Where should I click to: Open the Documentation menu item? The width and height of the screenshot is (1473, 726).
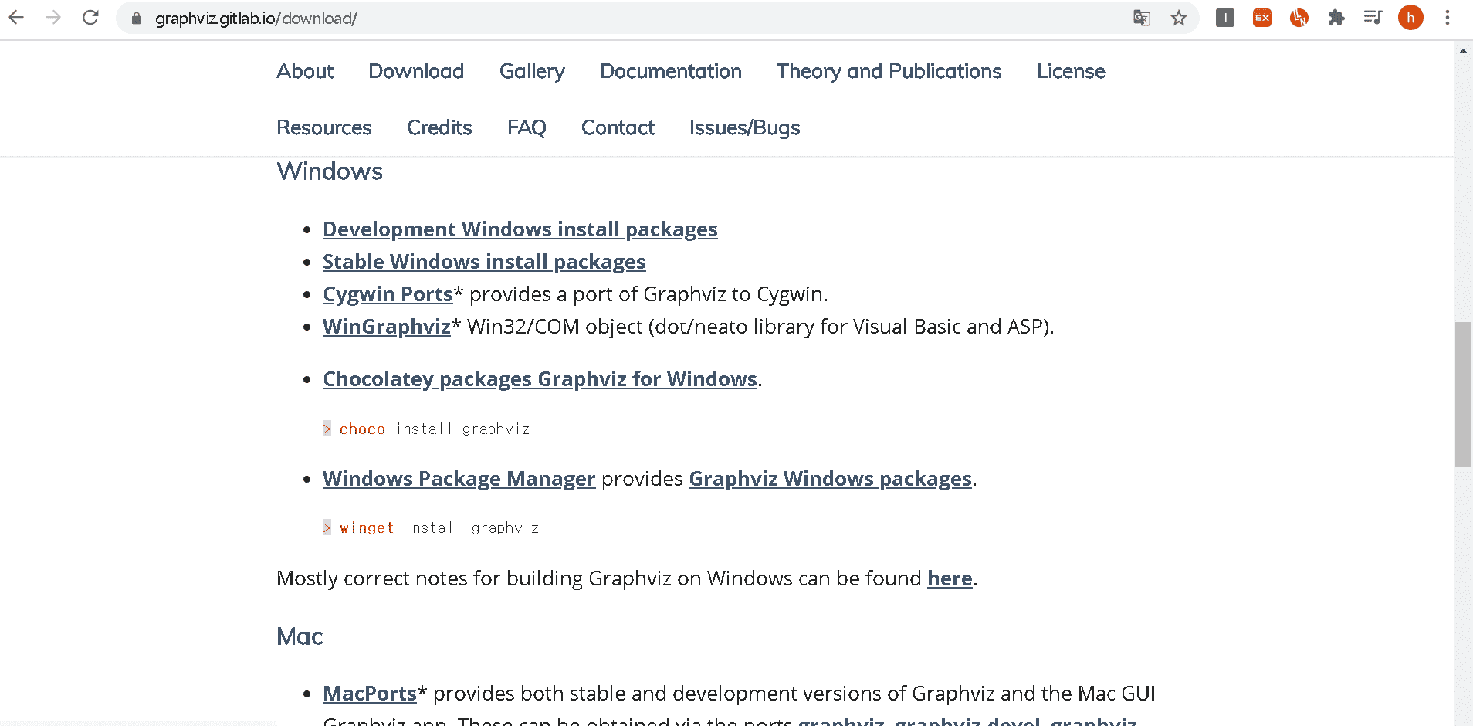coord(671,71)
